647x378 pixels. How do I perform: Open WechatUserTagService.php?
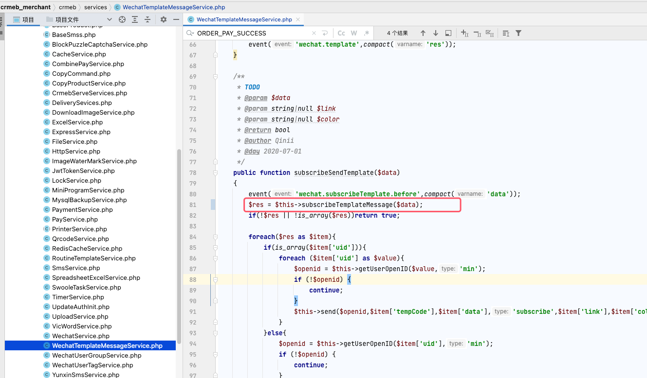coord(92,365)
